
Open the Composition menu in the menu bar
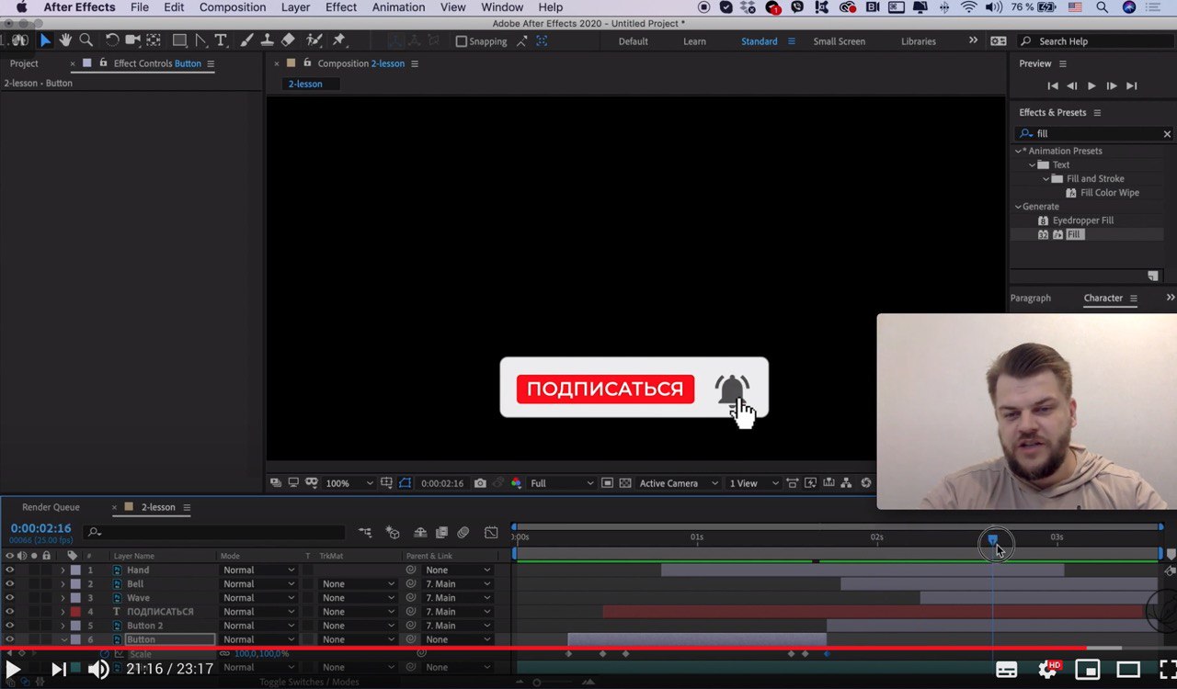(x=233, y=7)
